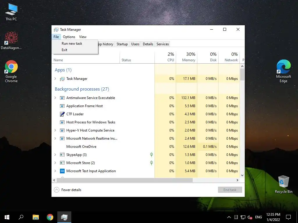This screenshot has width=298, height=223.
Task: Click the horizontal scrollbar left arrow
Action: (x=54, y=180)
